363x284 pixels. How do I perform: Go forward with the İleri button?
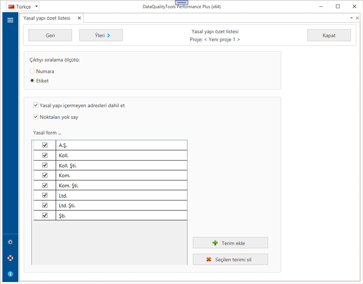point(101,35)
